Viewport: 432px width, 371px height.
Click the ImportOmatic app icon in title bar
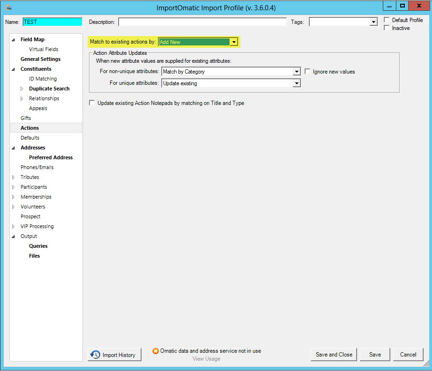(x=8, y=7)
